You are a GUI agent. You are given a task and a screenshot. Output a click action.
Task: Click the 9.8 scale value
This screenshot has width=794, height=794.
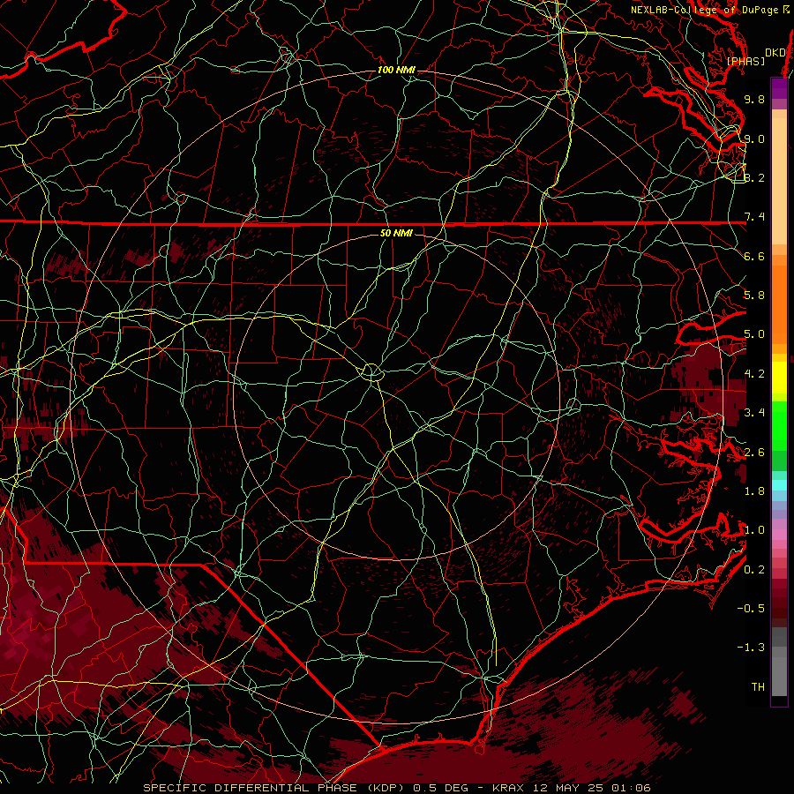pyautogui.click(x=754, y=99)
